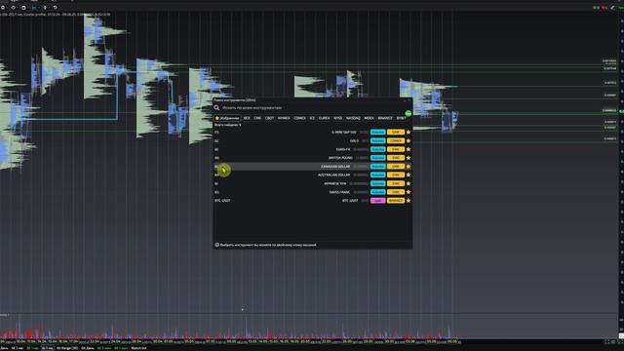
Task: Switch to the CME exchange tab
Action: (x=257, y=118)
